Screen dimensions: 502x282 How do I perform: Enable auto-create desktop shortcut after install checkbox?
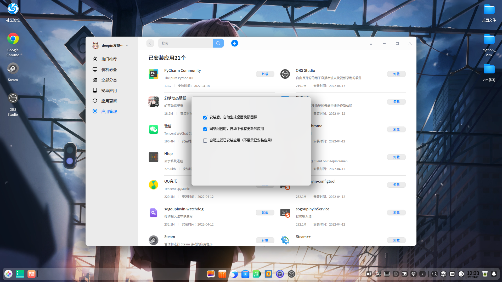[205, 117]
